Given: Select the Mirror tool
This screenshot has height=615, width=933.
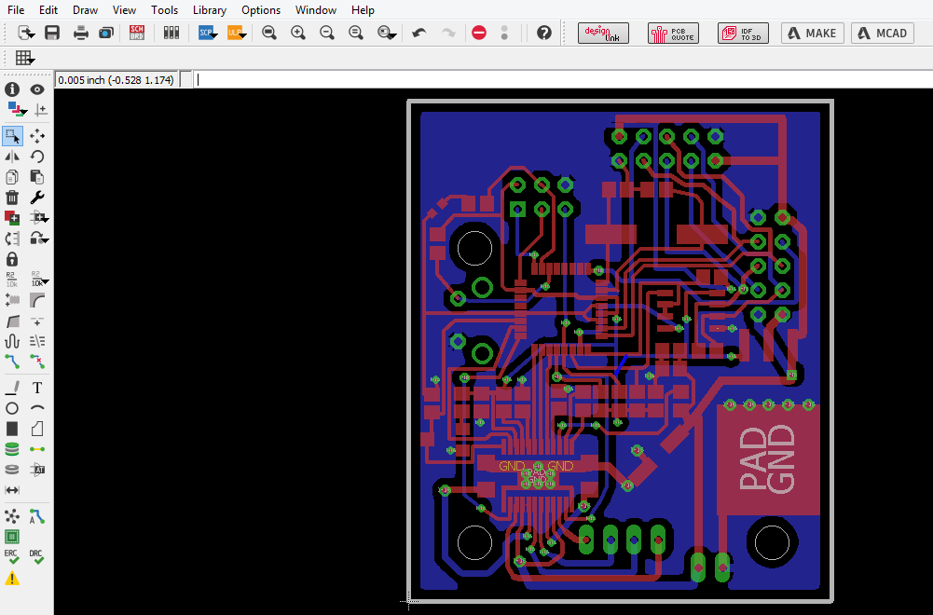Looking at the screenshot, I should pyautogui.click(x=12, y=157).
